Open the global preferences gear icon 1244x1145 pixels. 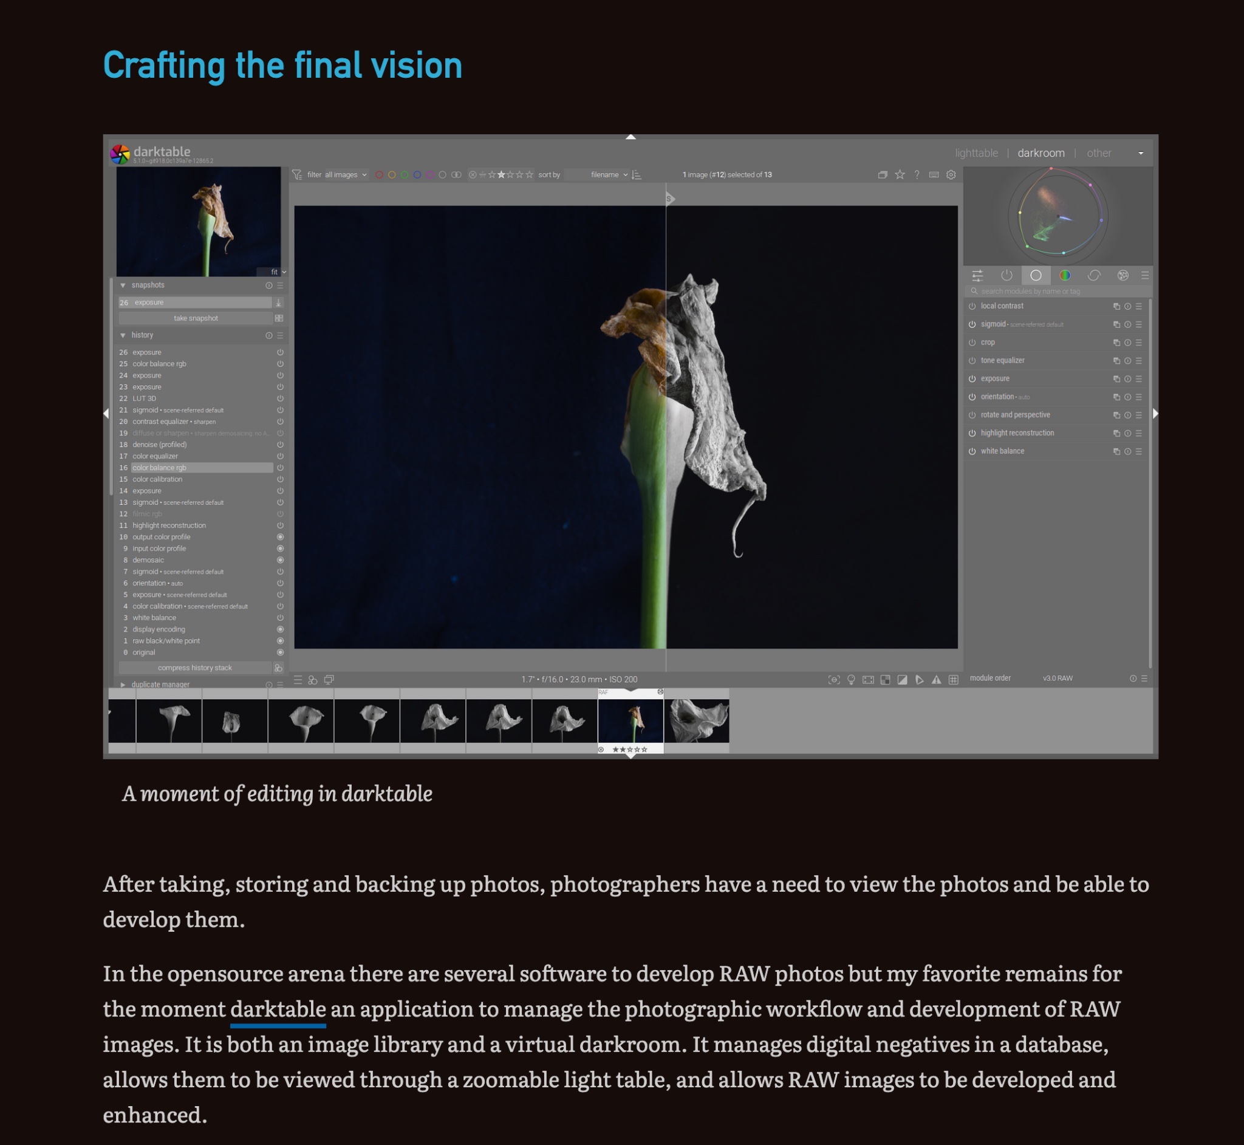tap(951, 175)
